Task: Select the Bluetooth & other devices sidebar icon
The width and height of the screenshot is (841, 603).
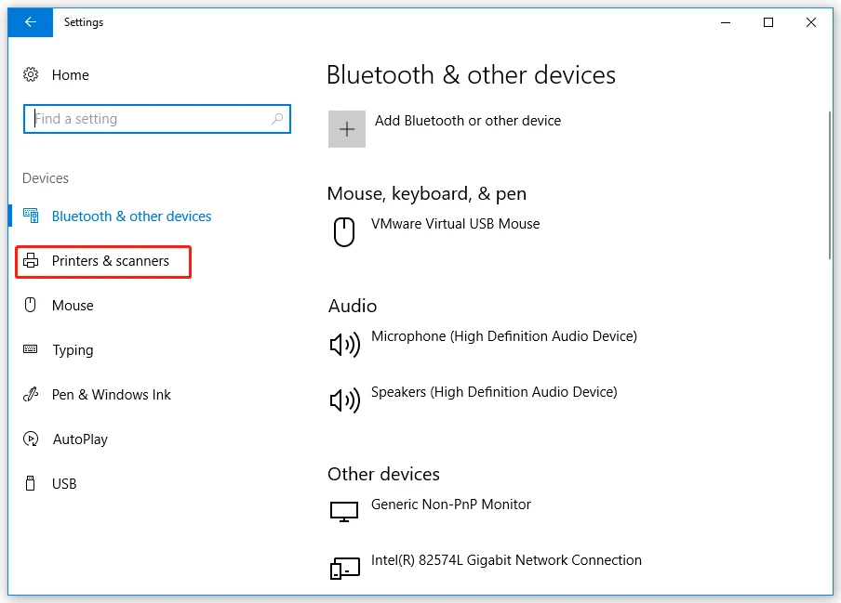Action: [32, 216]
